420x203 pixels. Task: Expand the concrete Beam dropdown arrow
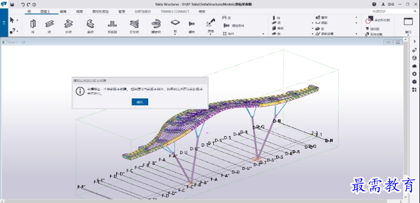point(312,23)
